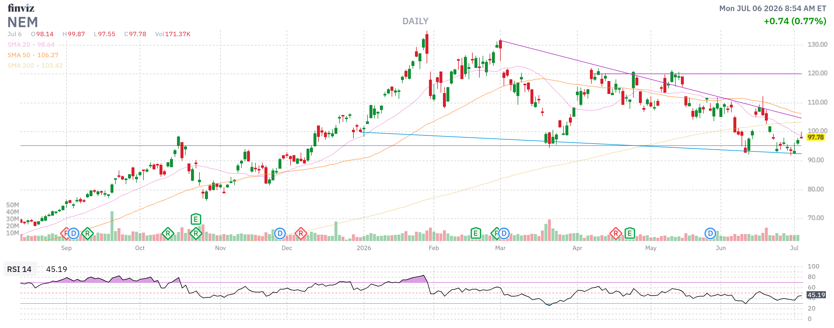Click the green R marker in September
Screen dimensions: 834x328
(x=87, y=233)
